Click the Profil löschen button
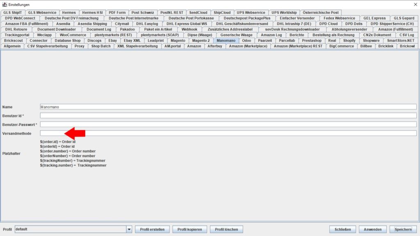 tap(226, 229)
